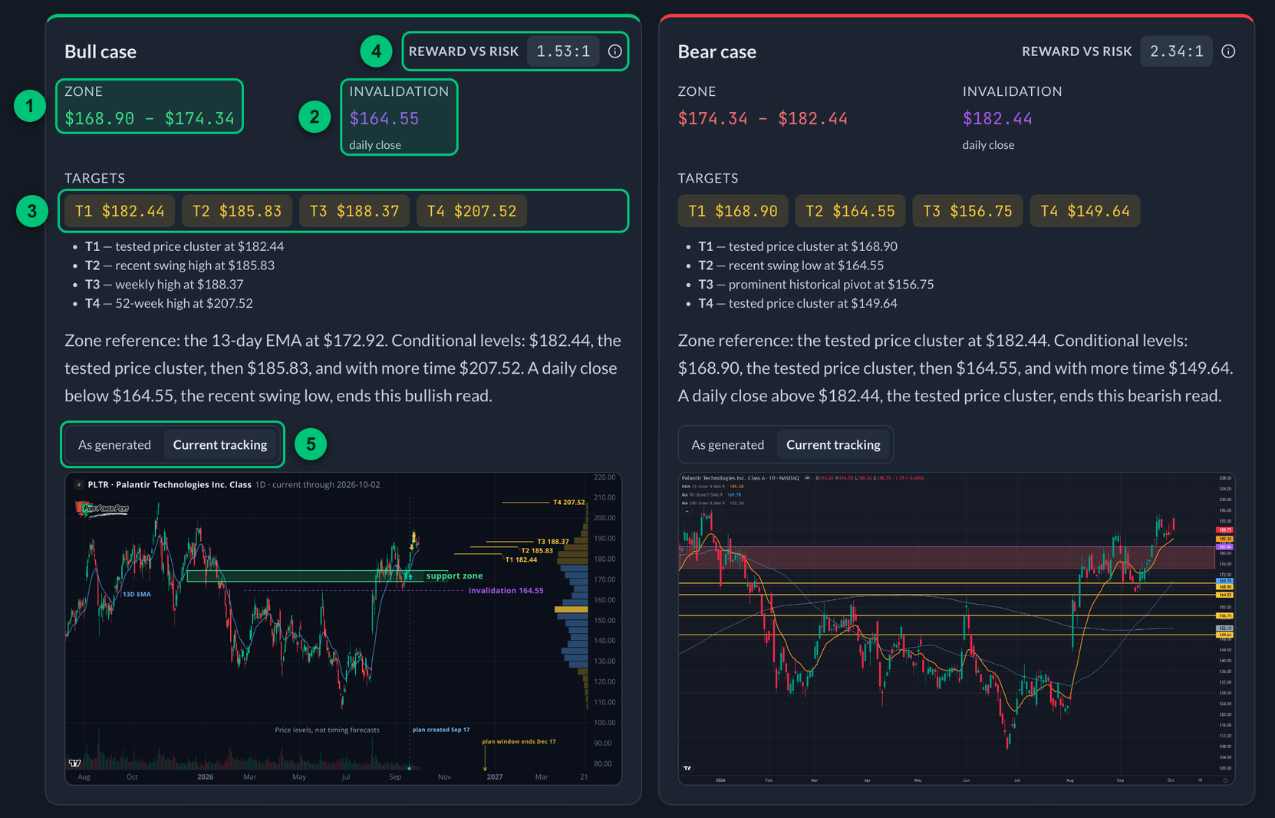The image size is (1275, 818).
Task: Click Bull REWARD VS RISK label
Action: click(463, 51)
